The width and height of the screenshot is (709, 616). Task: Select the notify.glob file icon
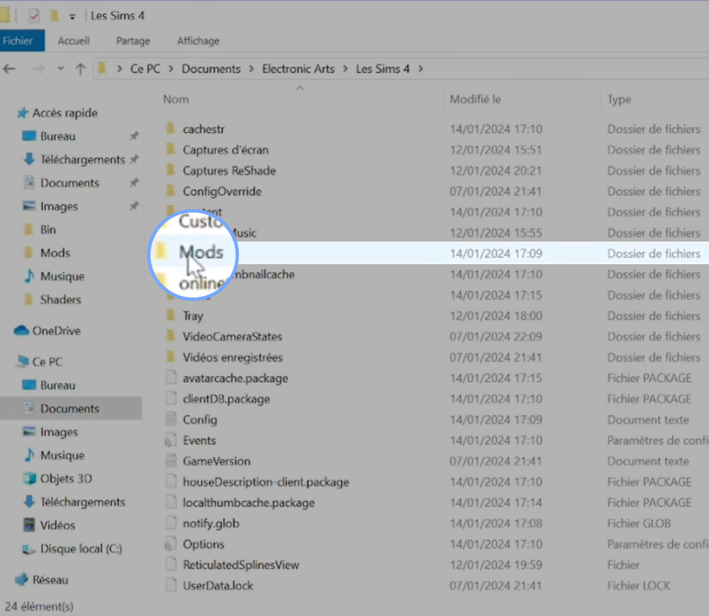click(171, 523)
